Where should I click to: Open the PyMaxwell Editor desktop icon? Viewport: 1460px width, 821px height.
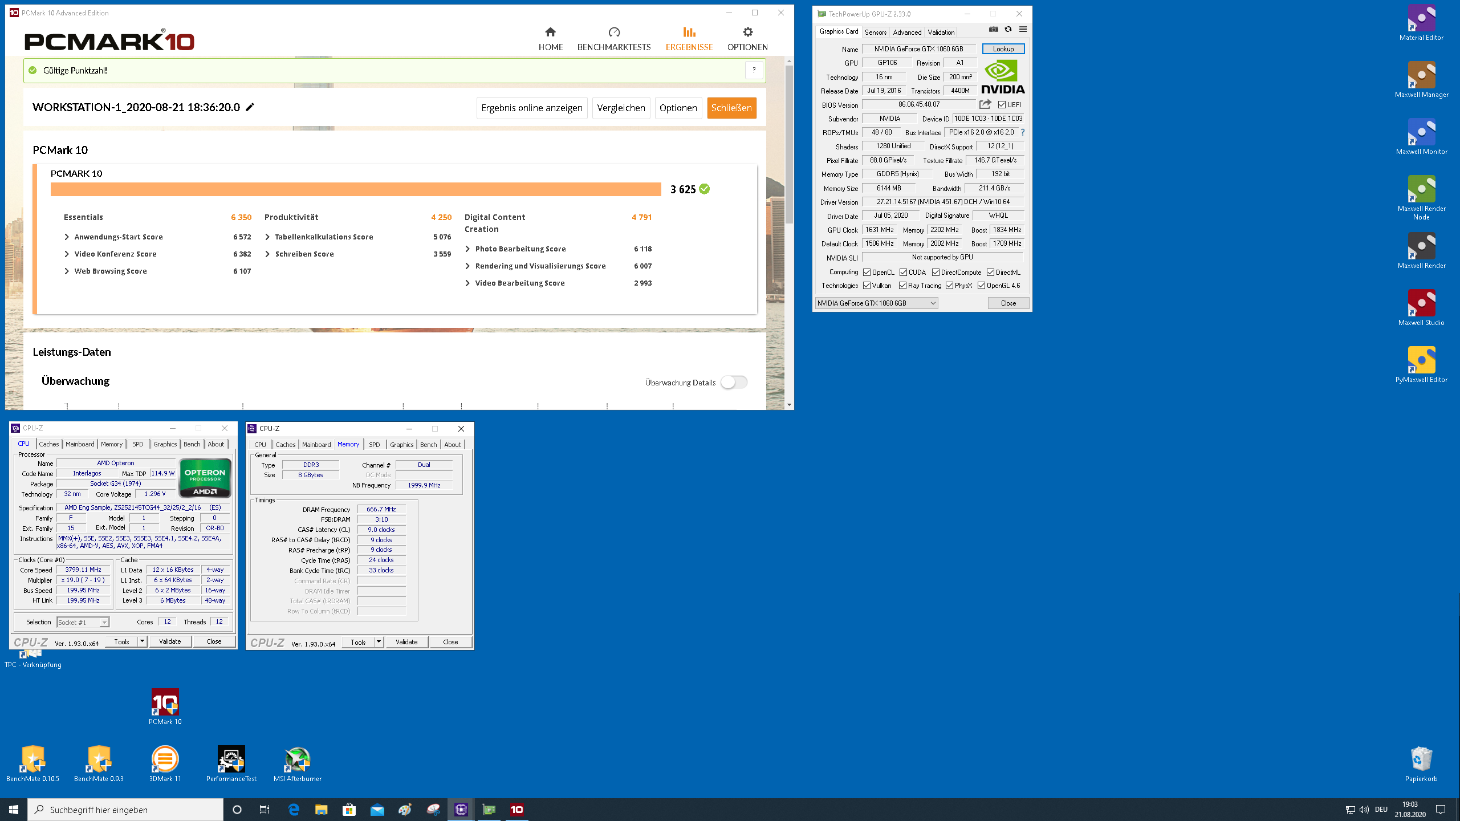pos(1421,365)
